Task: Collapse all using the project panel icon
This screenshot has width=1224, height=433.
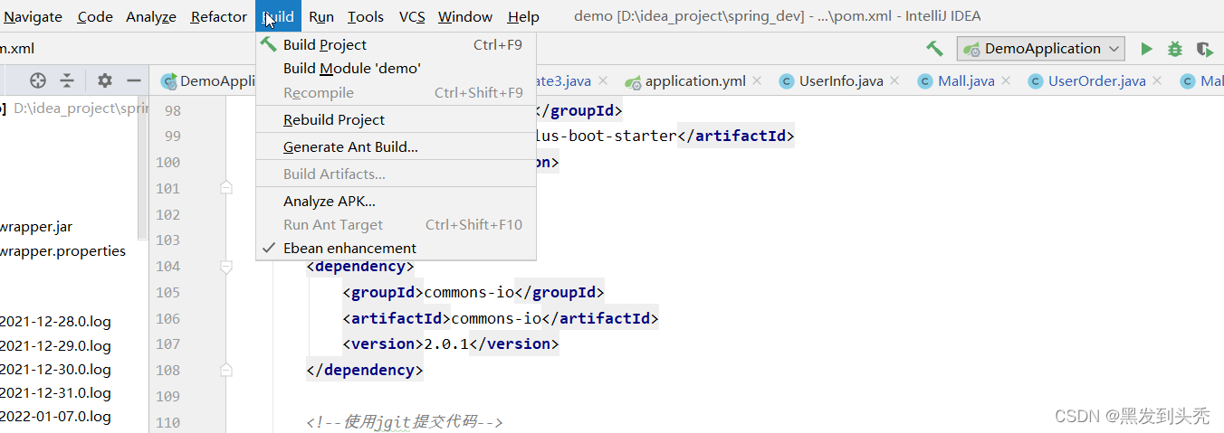Action: pos(67,80)
